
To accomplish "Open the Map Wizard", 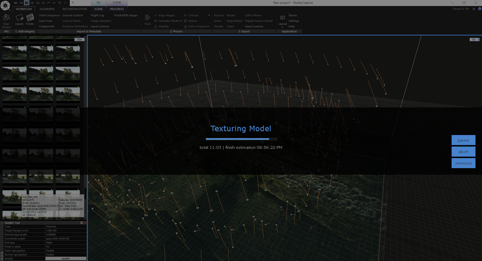I will pos(6,20).
